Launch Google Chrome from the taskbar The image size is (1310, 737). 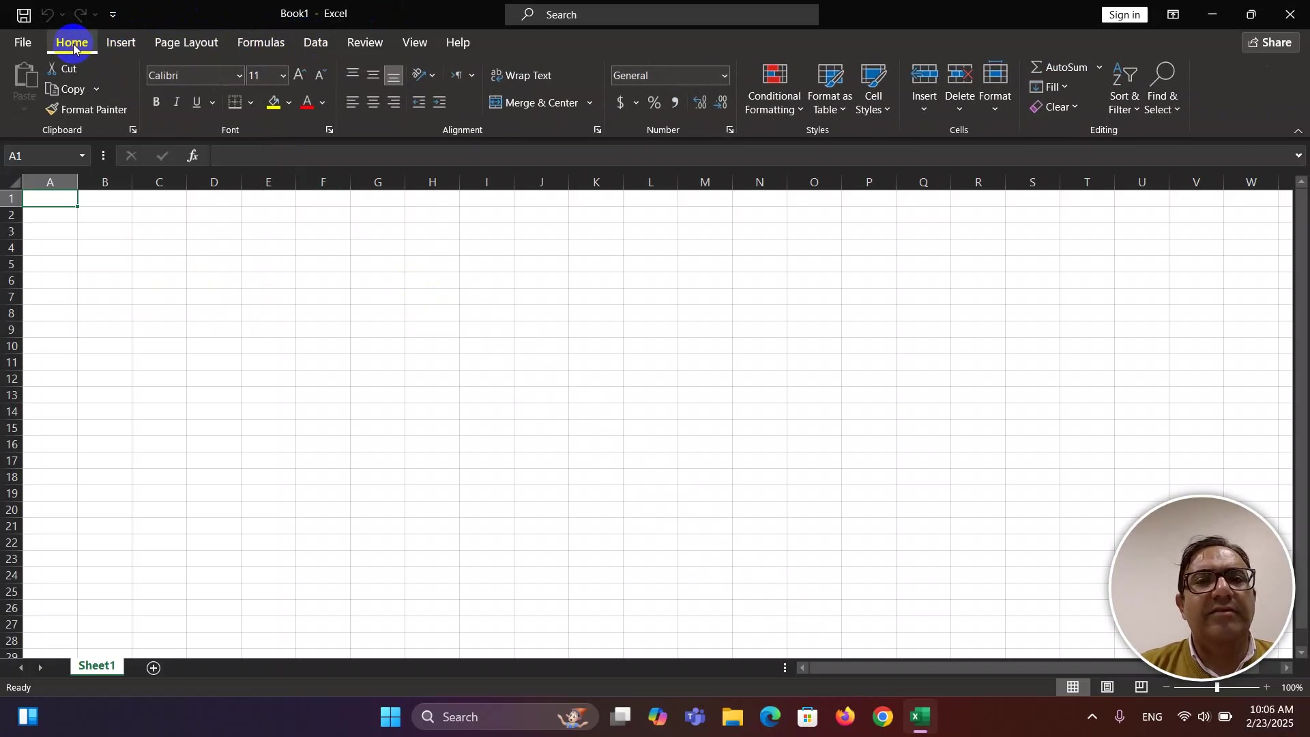pyautogui.click(x=882, y=717)
